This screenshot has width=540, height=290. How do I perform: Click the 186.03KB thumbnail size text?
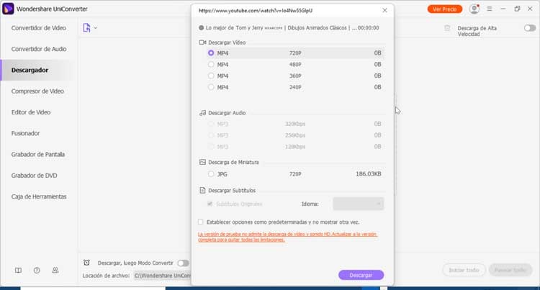click(x=368, y=174)
